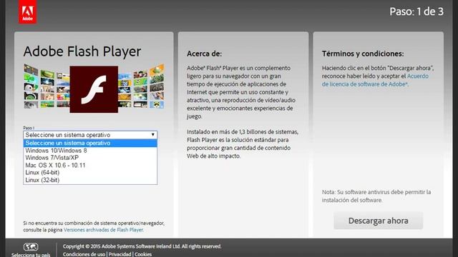Screen dimensions: 458x257
Task: Click the Adobe Flash Player heading
Action: click(x=82, y=51)
